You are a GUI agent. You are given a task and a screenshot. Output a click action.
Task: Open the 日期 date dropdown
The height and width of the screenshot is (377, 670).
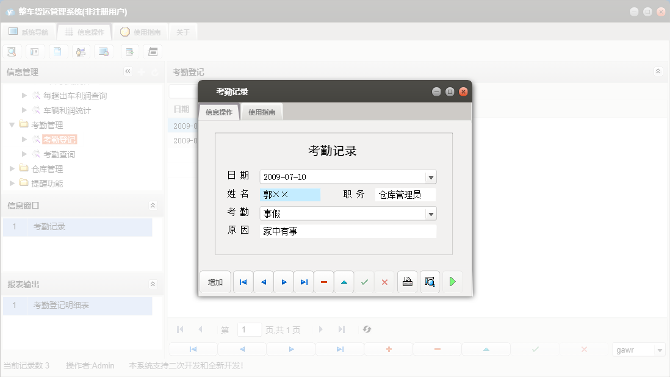click(x=431, y=178)
